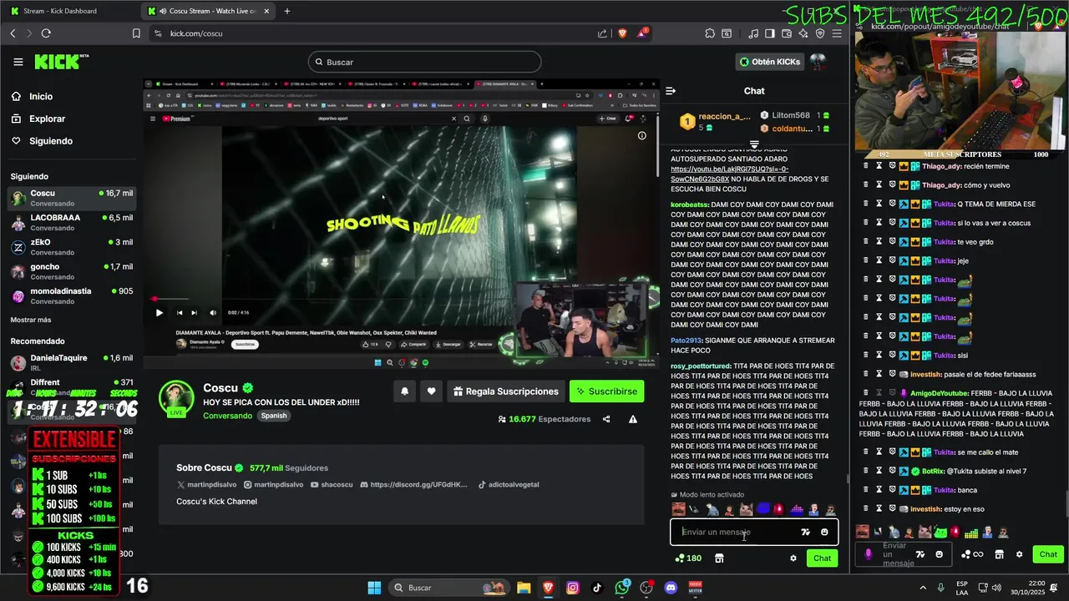Click the Obtén KICKs button
1069x601 pixels.
click(769, 62)
